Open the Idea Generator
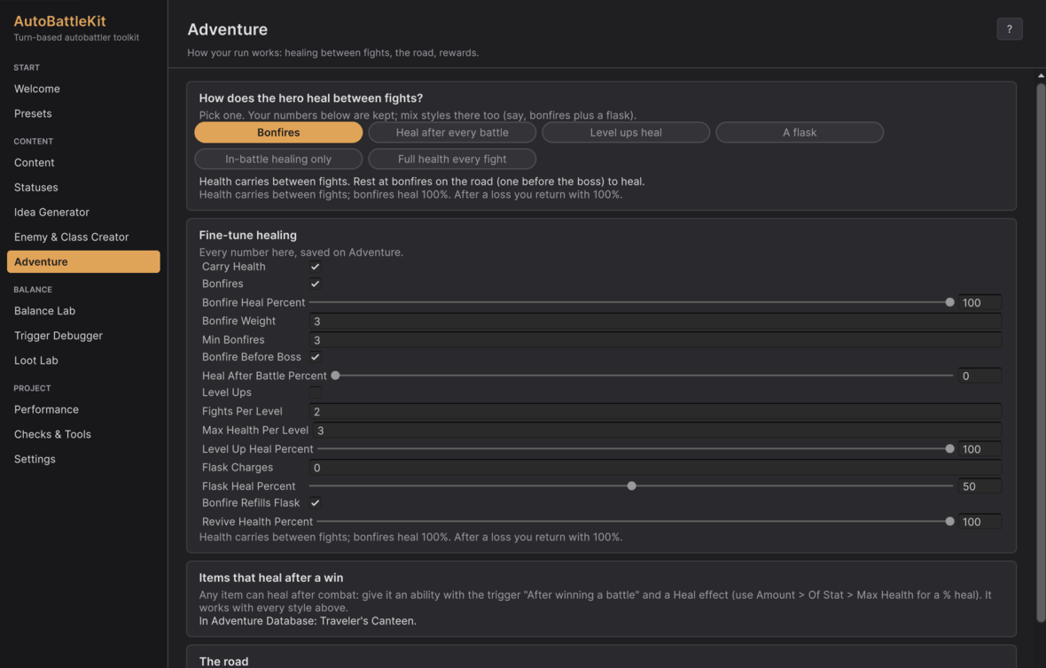Viewport: 1046px width, 668px height. pos(83,212)
